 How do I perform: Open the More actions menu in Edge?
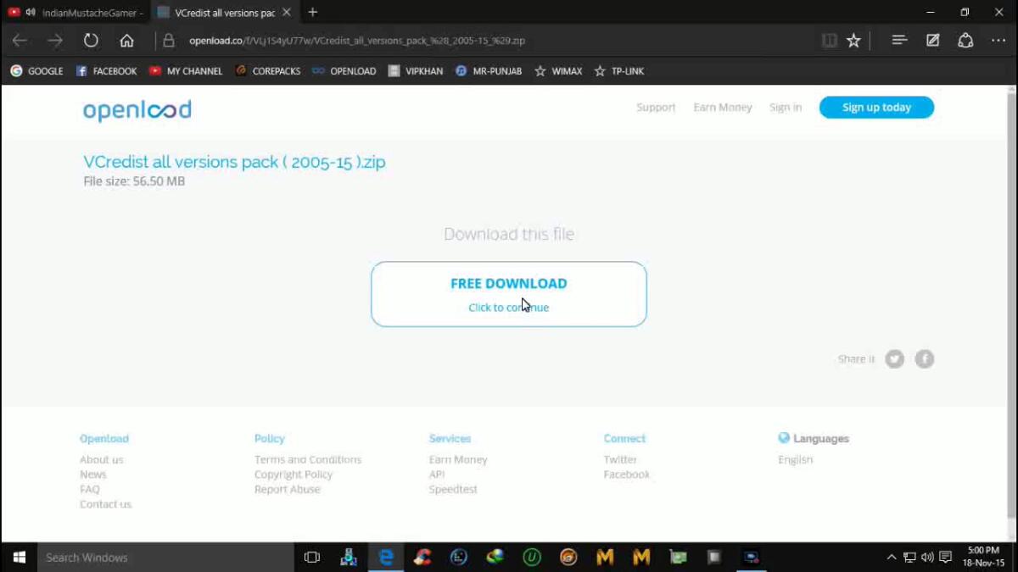click(998, 40)
